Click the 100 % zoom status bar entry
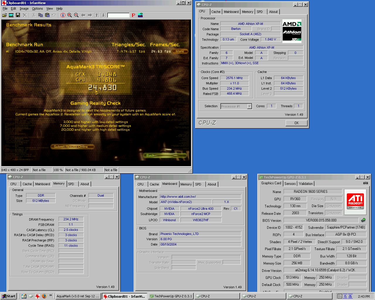 (58, 170)
